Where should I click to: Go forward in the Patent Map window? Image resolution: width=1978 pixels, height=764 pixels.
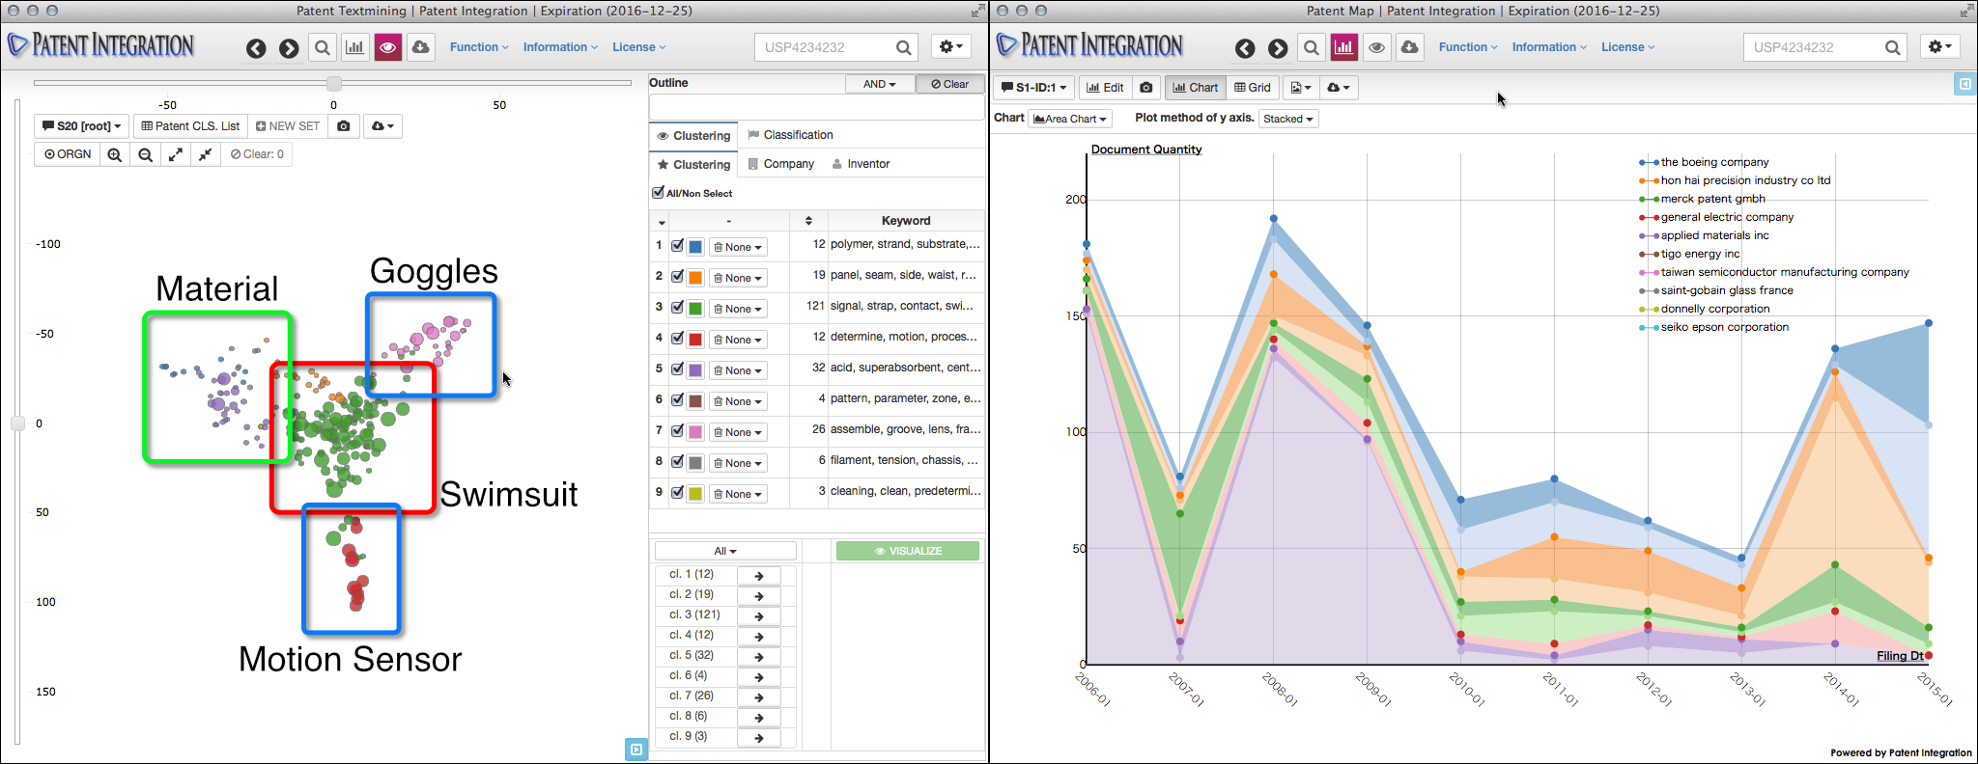[1278, 48]
